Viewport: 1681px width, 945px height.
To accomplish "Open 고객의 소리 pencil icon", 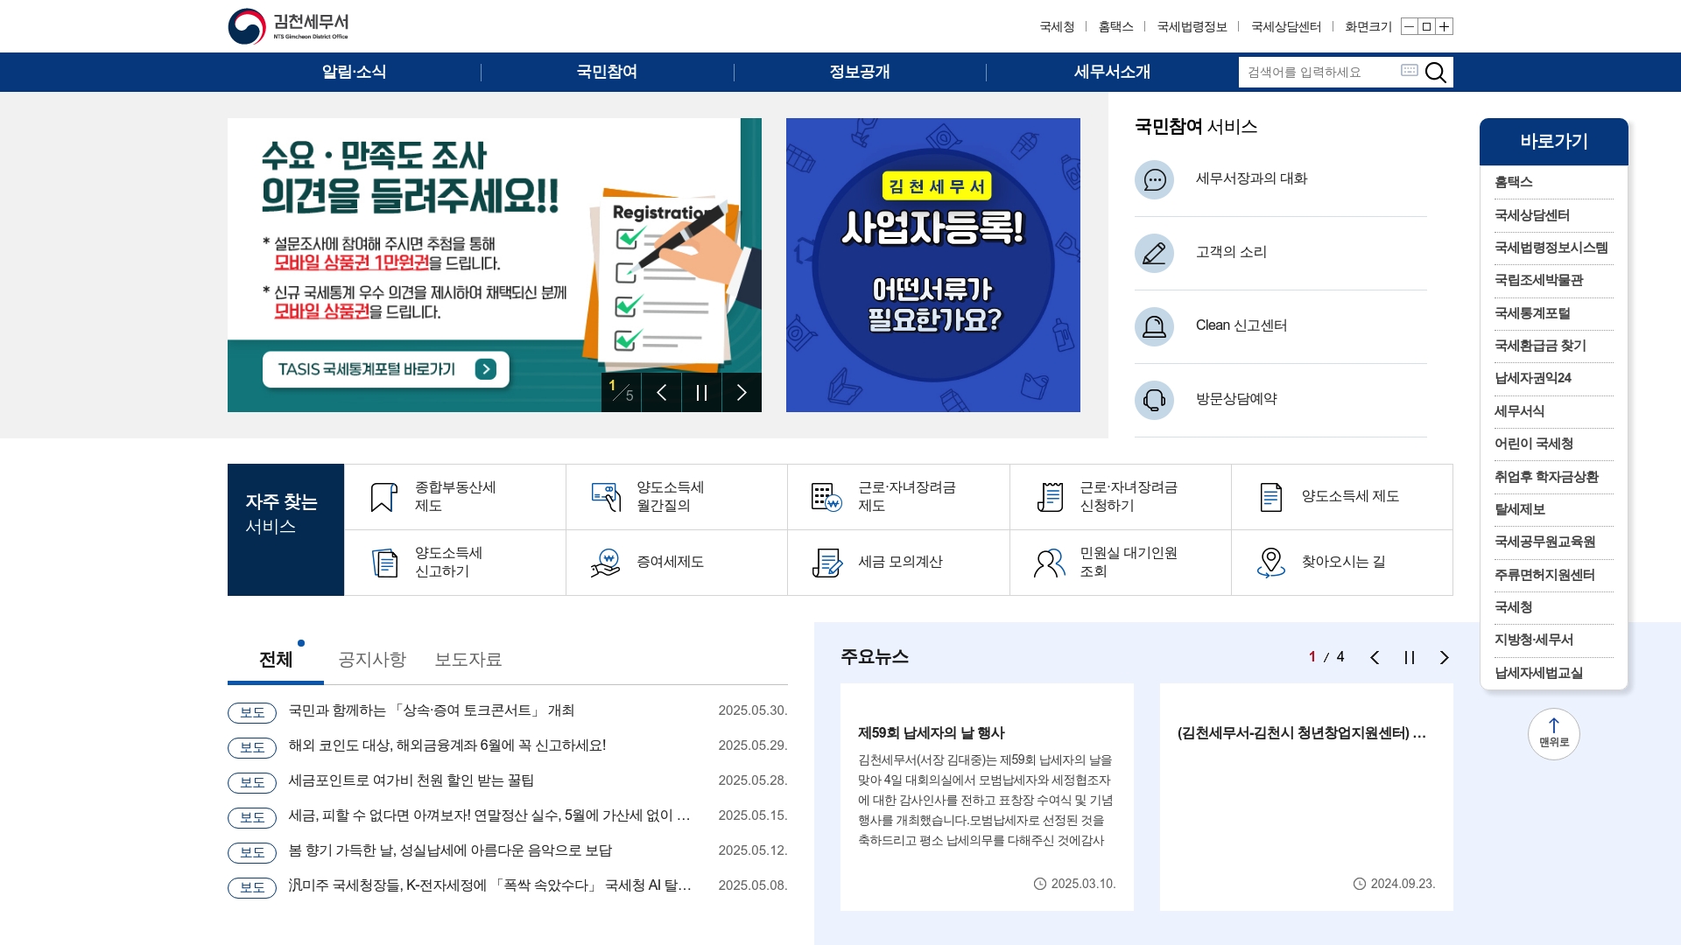I will tap(1154, 253).
